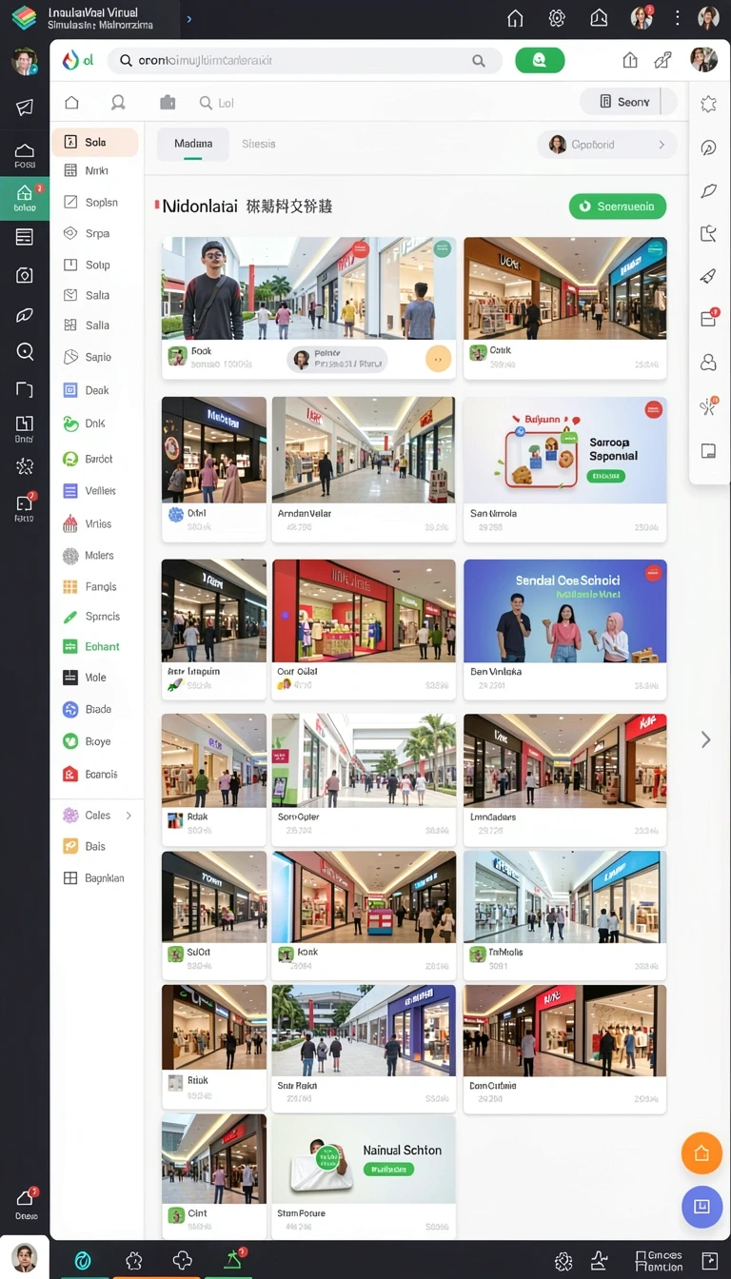Select the Malers sidebar item
The width and height of the screenshot is (731, 1279).
[x=95, y=555]
